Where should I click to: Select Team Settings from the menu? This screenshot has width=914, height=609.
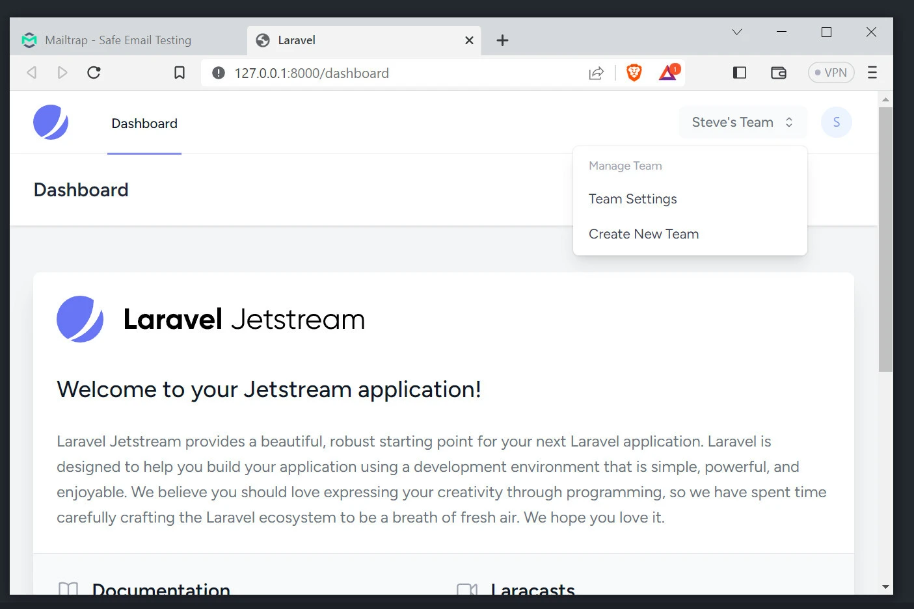[632, 200]
